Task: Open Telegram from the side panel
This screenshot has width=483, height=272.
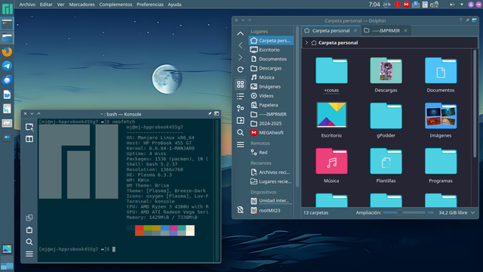Action: click(x=7, y=66)
